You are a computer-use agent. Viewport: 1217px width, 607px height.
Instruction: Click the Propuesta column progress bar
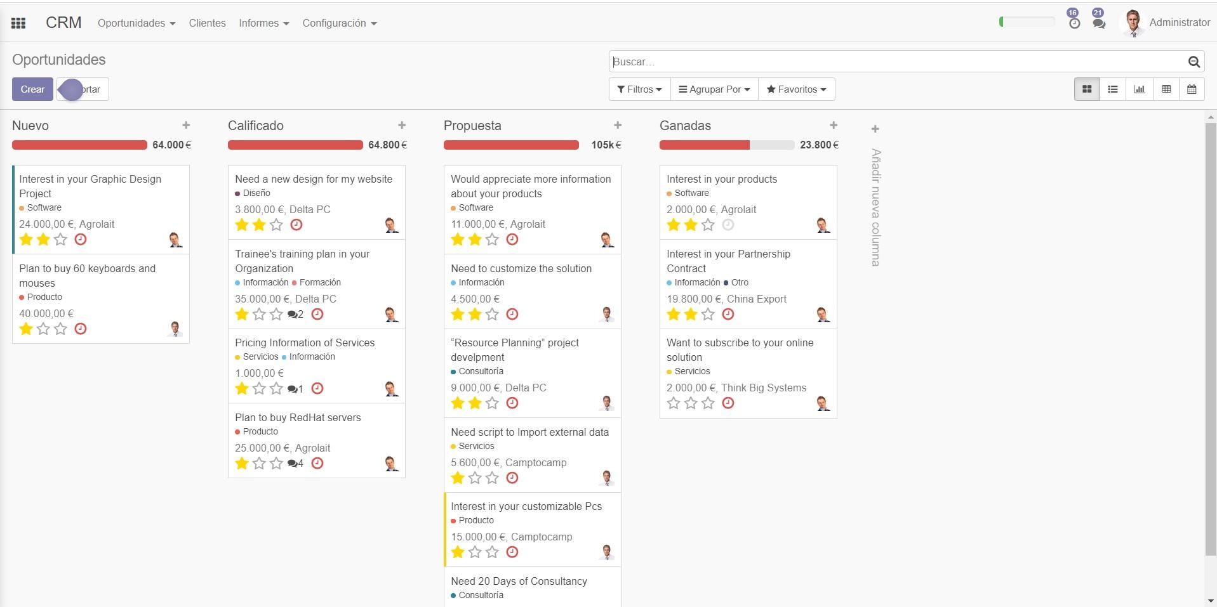511,145
